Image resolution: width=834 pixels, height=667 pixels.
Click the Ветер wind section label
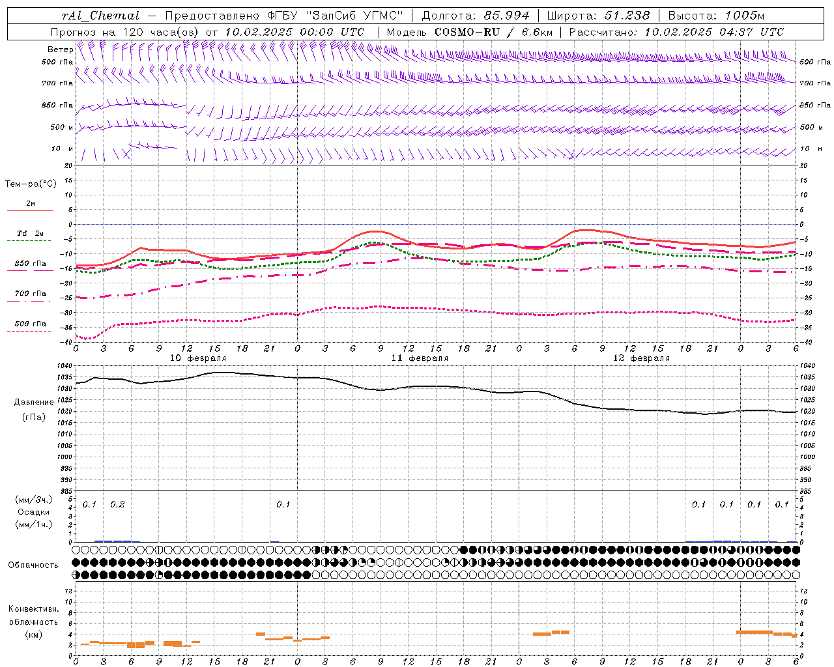(60, 50)
